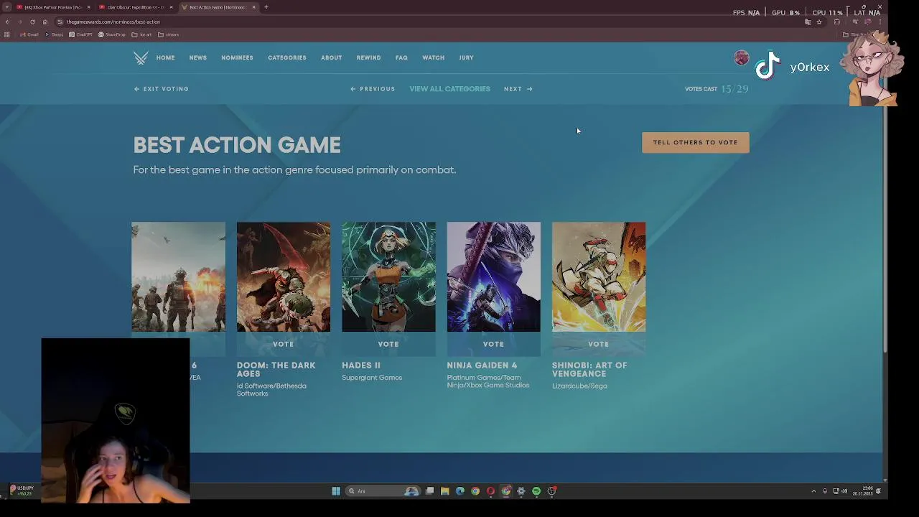This screenshot has width=919, height=517.
Task: Open the 'for art' bookmark folder
Action: pyautogui.click(x=142, y=34)
